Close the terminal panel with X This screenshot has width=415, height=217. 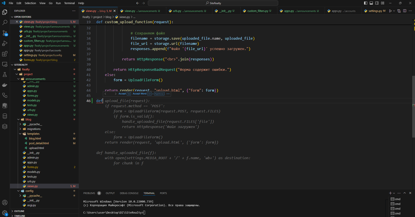click(x=410, y=193)
